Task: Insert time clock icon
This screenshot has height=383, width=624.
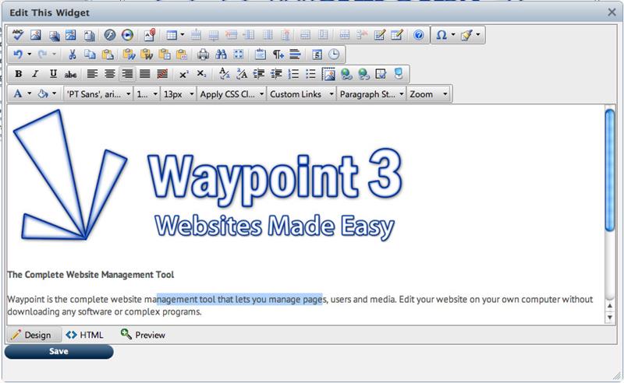Action: click(x=334, y=54)
